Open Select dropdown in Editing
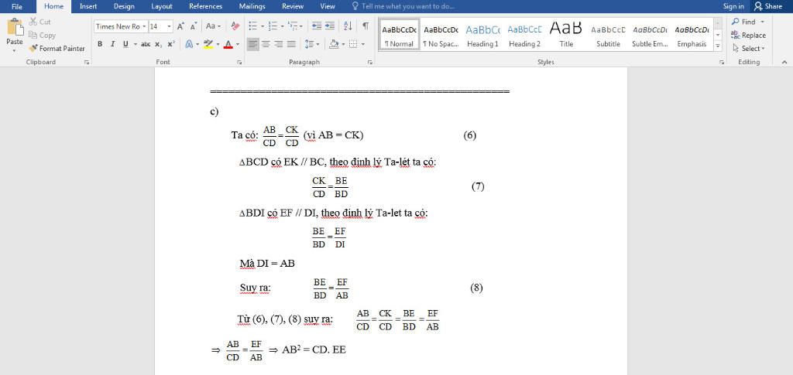Image resolution: width=793 pixels, height=375 pixels. (x=748, y=49)
